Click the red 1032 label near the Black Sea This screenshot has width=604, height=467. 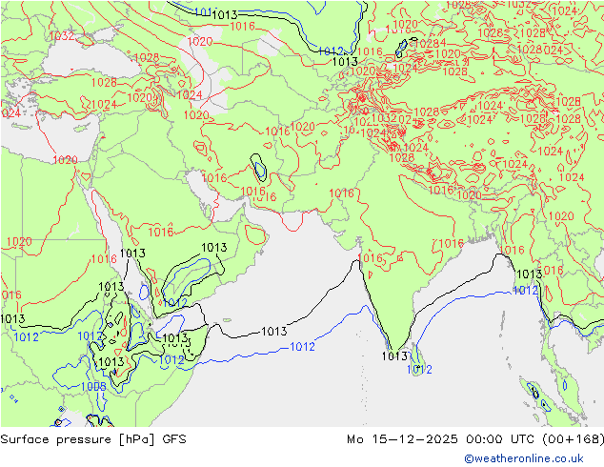(x=62, y=36)
